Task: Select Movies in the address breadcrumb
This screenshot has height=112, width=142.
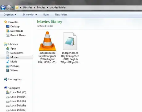Action: 41,7
